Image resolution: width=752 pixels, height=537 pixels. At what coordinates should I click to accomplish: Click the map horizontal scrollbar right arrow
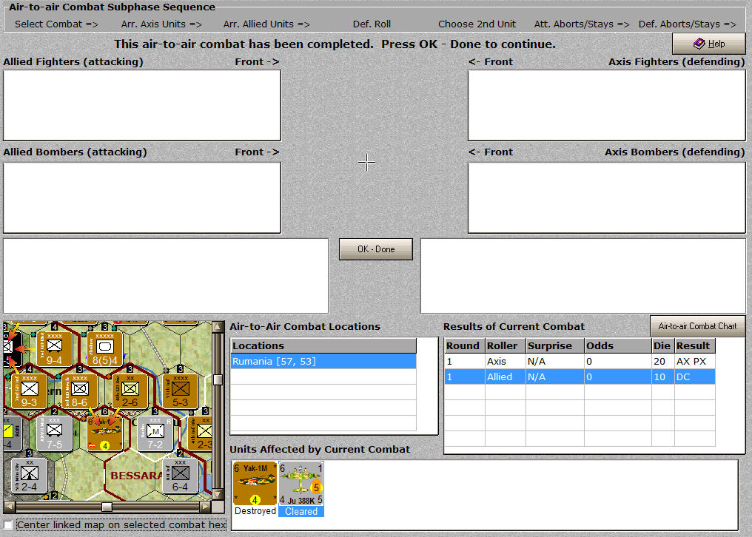pyautogui.click(x=206, y=507)
